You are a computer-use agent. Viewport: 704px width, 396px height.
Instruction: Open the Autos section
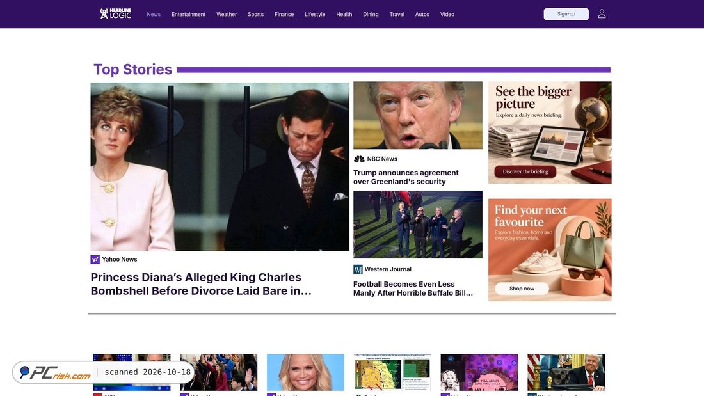422,14
